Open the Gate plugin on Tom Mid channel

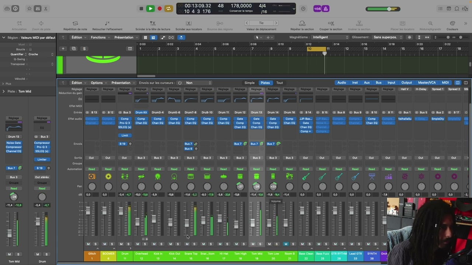coord(256,119)
